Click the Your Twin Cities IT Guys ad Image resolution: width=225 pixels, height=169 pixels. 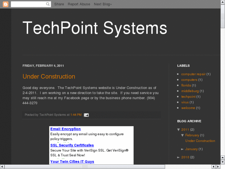(72, 162)
